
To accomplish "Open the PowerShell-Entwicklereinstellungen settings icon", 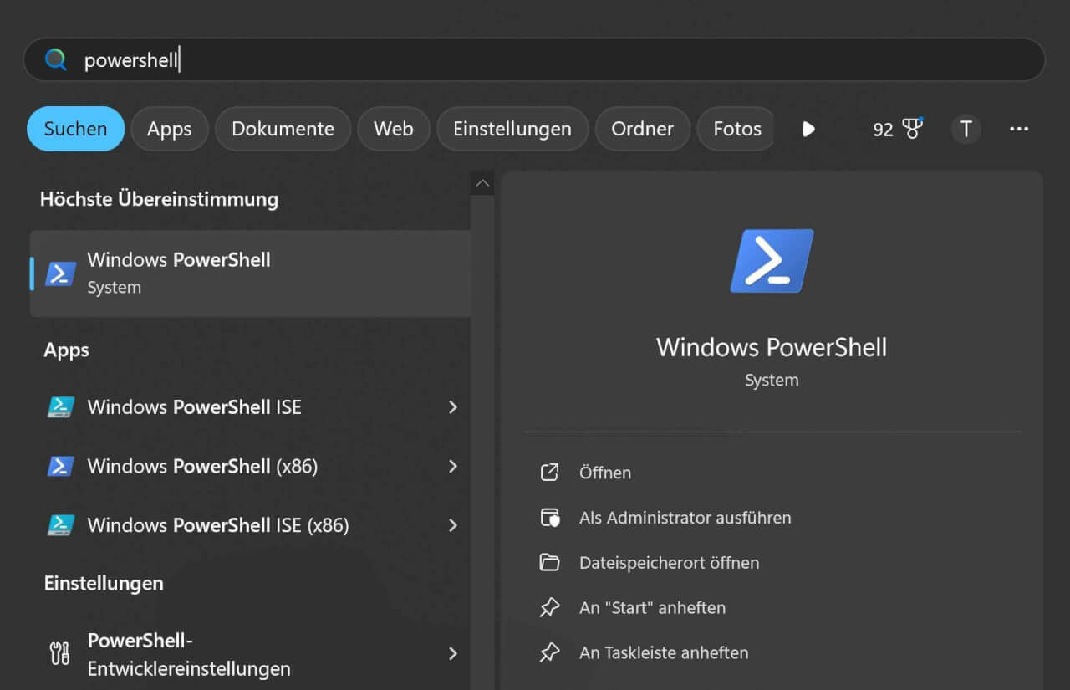I will pyautogui.click(x=59, y=654).
